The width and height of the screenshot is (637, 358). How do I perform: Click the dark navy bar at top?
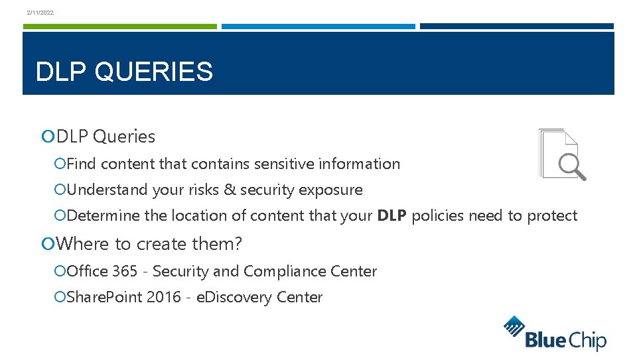pyautogui.click(x=516, y=27)
